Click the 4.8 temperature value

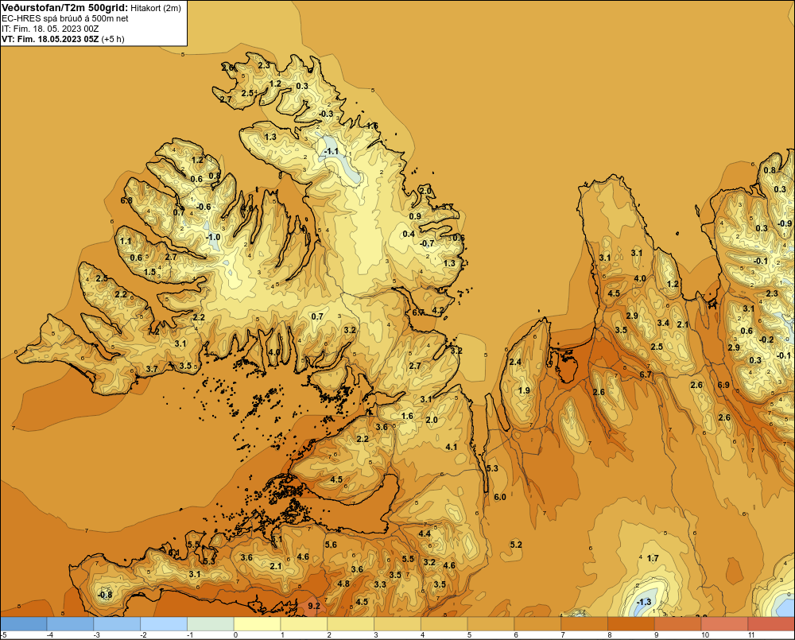point(343,584)
